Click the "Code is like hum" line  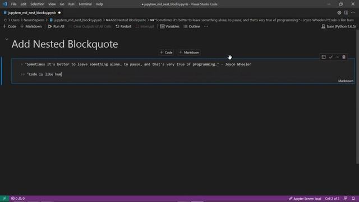point(41,74)
